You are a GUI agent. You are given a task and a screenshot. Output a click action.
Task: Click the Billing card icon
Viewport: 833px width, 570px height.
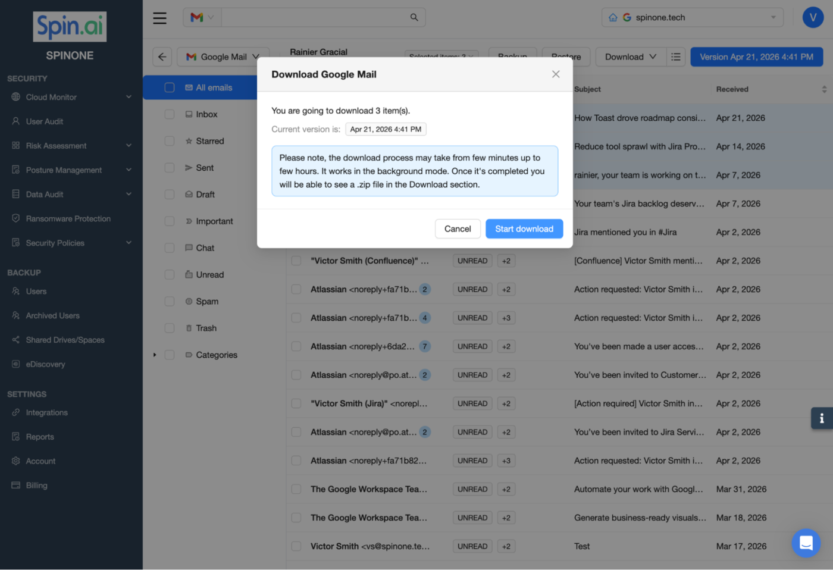pos(16,486)
